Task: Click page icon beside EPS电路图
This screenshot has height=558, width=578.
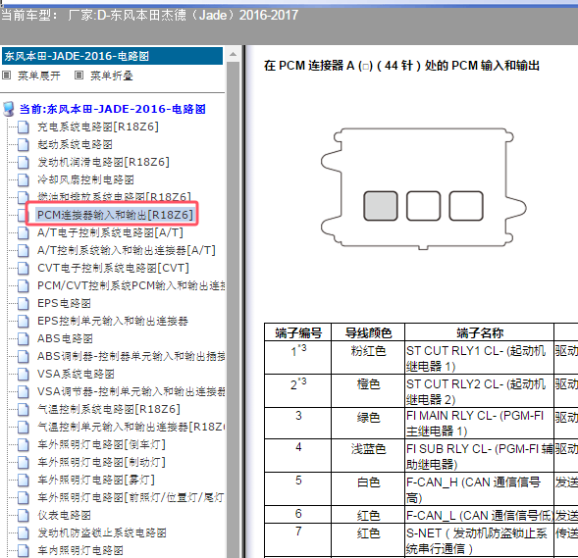Action: (24, 303)
